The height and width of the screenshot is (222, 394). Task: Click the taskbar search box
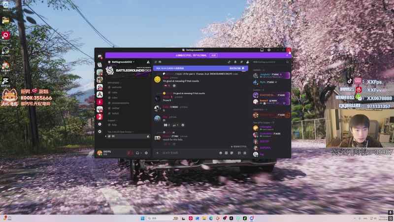pos(163,218)
